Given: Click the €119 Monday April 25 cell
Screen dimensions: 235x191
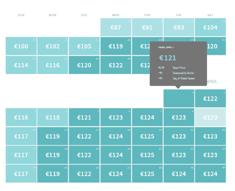Looking at the screenshot, I should click(x=52, y=174).
